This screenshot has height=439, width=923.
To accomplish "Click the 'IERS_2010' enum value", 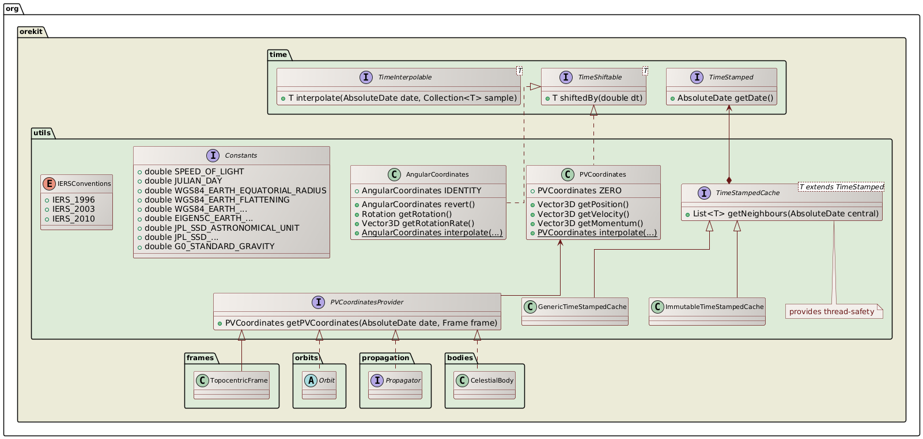I will tap(74, 218).
